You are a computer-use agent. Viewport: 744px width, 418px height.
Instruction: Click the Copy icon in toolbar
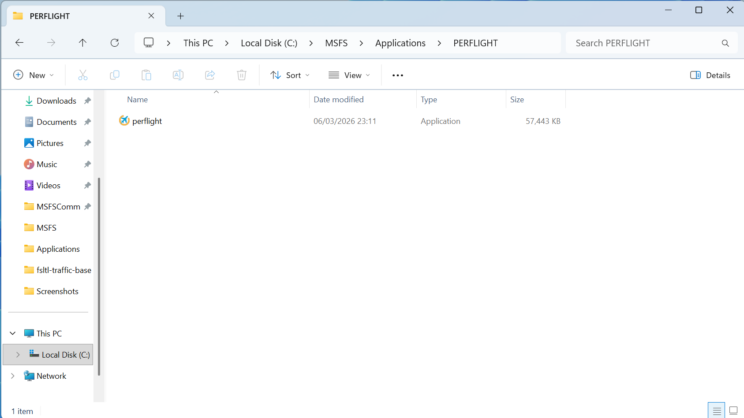(115, 75)
